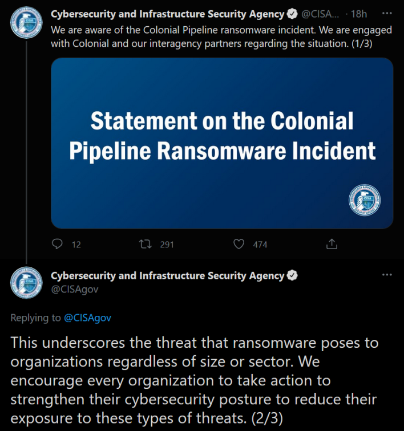Click the first tweet text about Colonial Pipeline
Image resolution: width=404 pixels, height=431 pixels.
pyautogui.click(x=221, y=36)
